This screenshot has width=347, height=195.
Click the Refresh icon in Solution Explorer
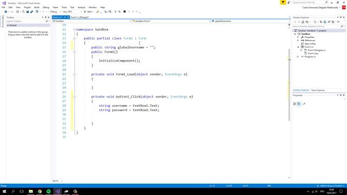pos(325,22)
